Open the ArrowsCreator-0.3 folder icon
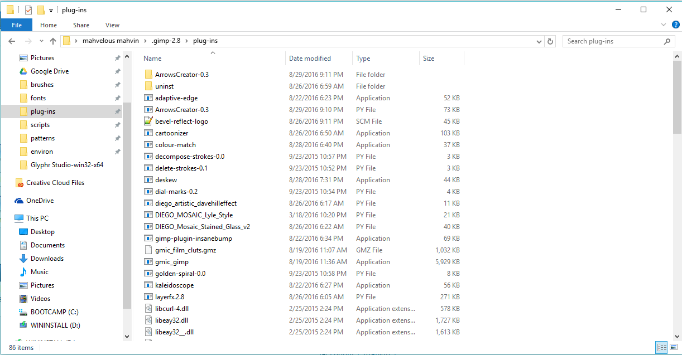 148,75
